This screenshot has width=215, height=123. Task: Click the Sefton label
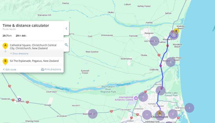(168, 13)
